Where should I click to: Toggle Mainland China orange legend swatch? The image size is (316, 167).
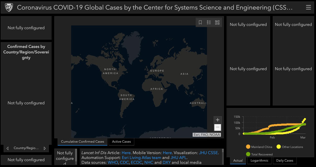click(248, 147)
